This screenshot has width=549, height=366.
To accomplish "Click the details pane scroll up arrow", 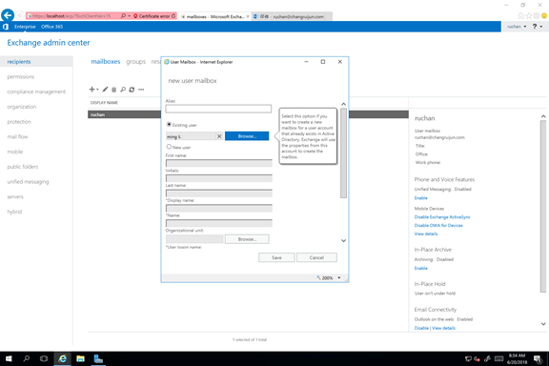I will click(x=543, y=116).
